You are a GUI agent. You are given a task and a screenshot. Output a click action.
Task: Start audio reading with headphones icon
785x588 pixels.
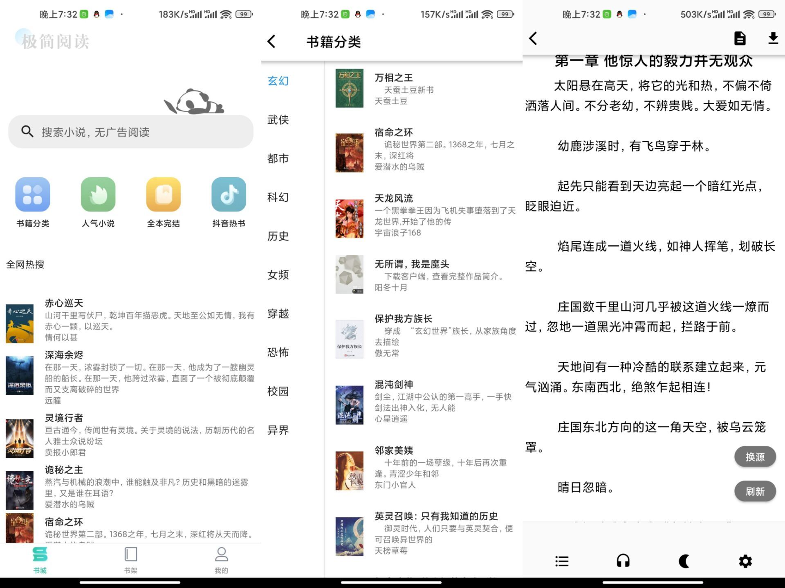coord(623,561)
